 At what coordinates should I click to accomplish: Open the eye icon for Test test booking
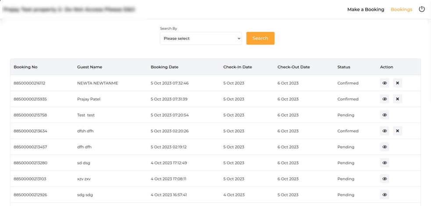pos(385,115)
